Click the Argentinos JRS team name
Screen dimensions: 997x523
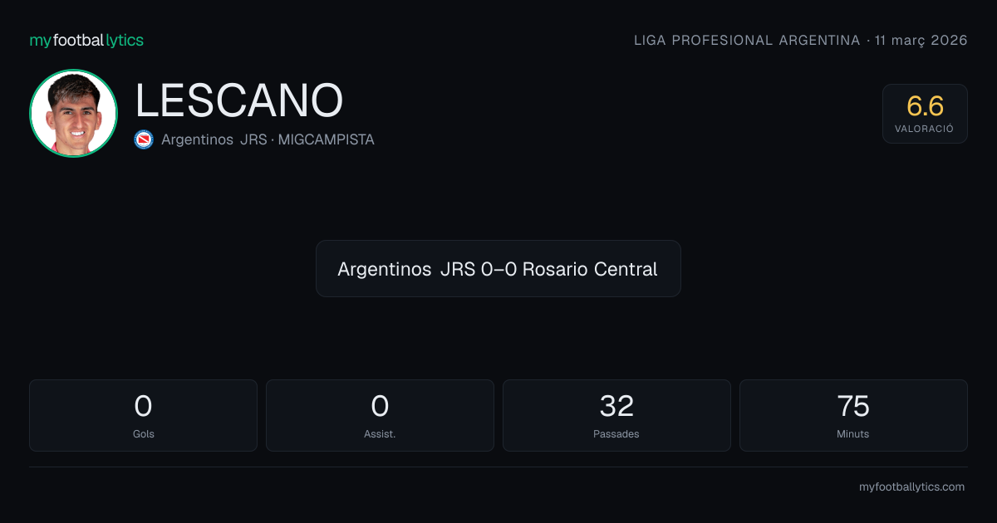pos(214,139)
